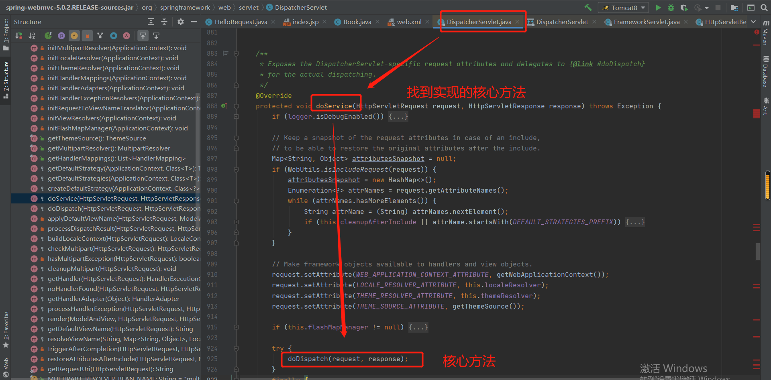Toggle Sort by Visibility in Structure toolbar
Screen dimensions: 771x380
point(18,36)
